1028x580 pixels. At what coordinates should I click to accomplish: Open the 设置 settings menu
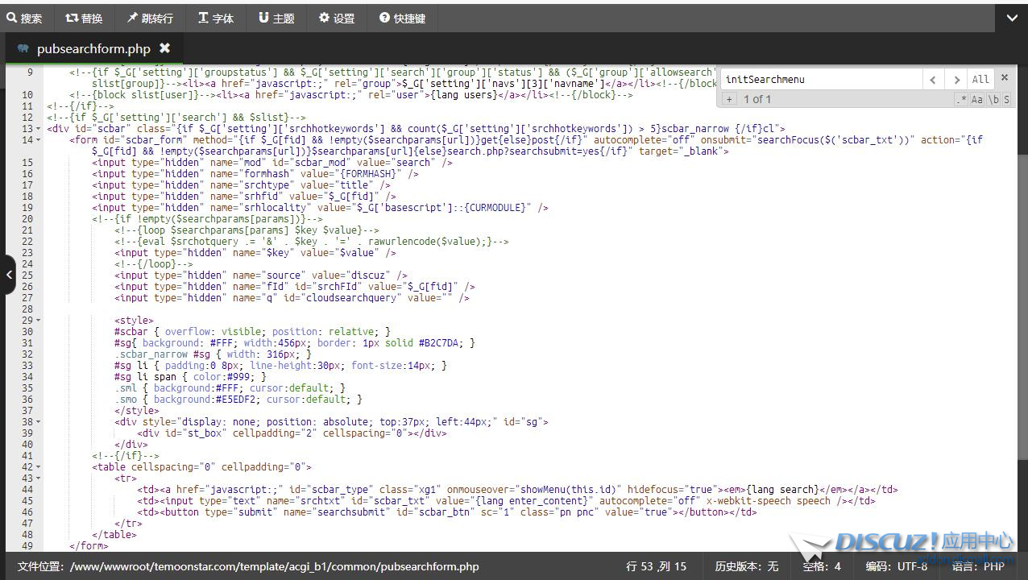337,18
